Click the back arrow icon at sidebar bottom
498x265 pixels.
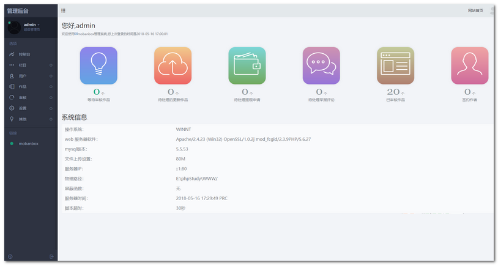click(10, 256)
